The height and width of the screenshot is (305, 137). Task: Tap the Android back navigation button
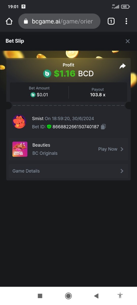coord(96,296)
